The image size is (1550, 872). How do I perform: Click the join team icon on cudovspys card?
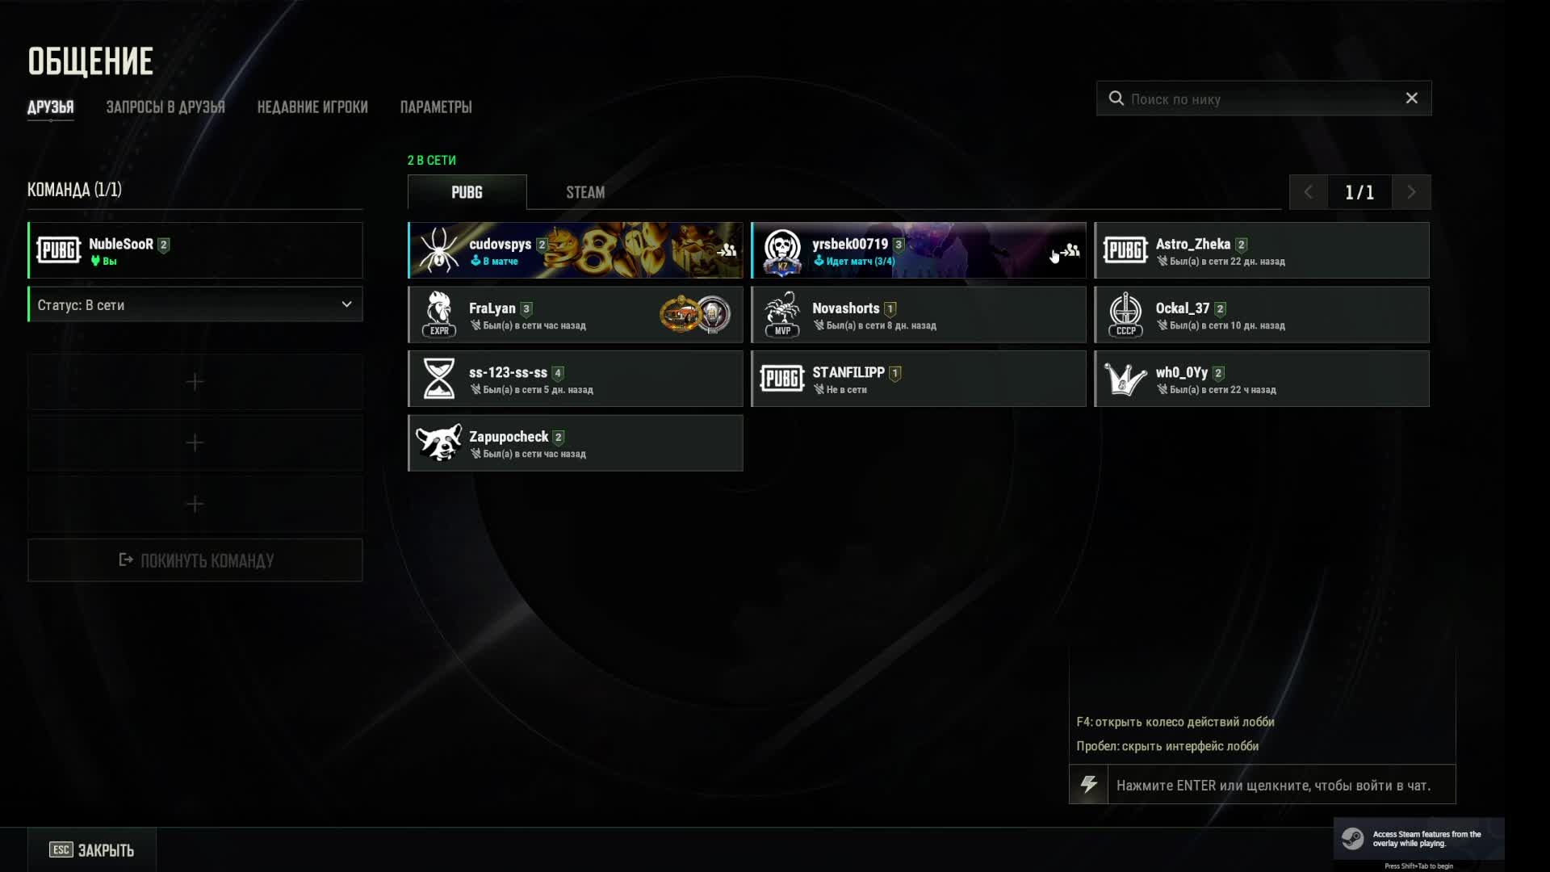(727, 250)
